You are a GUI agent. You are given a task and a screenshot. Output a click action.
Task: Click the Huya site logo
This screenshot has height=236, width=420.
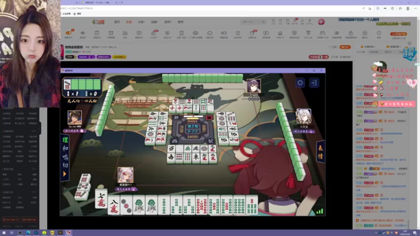(98, 22)
